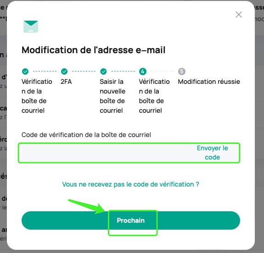The height and width of the screenshot is (253, 264).
Task: Click the grey step 5 circle
Action: point(182,71)
